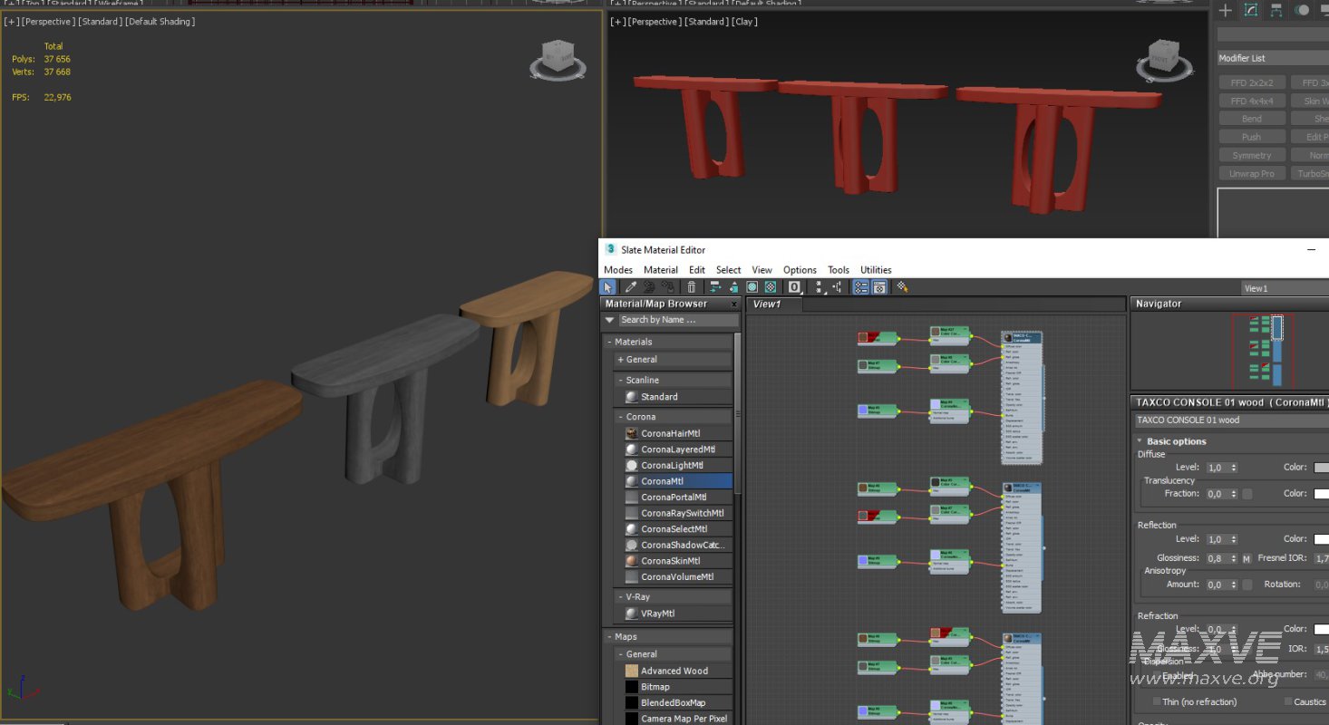Enable the Caustics checkbox
The image size is (1329, 725).
1288,702
